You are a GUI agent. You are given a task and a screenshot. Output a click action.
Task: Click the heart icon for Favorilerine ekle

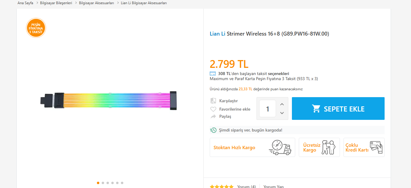click(x=213, y=109)
